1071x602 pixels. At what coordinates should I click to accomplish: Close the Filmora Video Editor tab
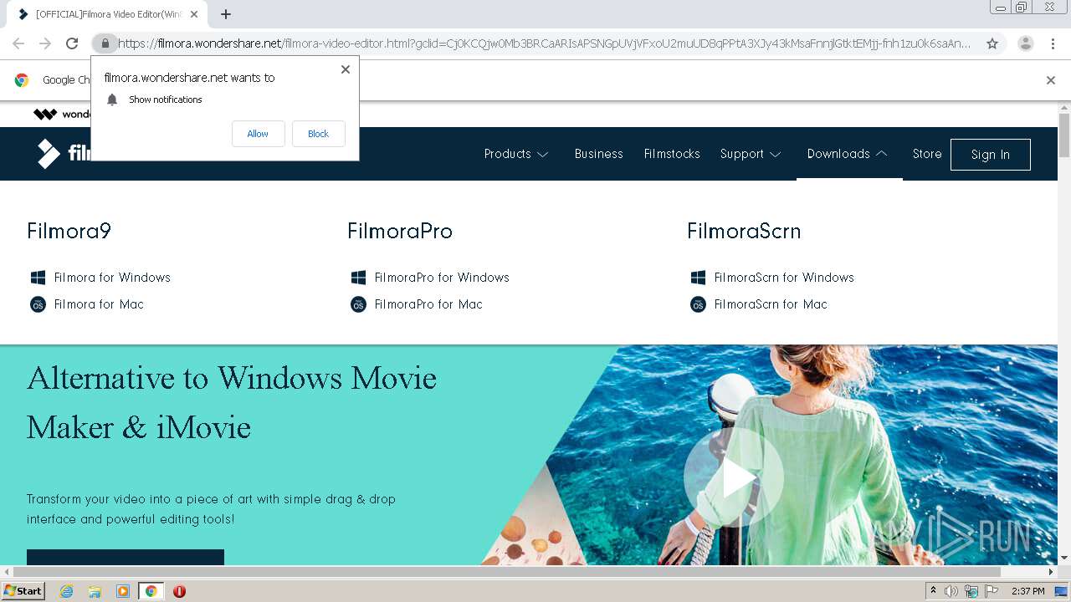pos(194,14)
